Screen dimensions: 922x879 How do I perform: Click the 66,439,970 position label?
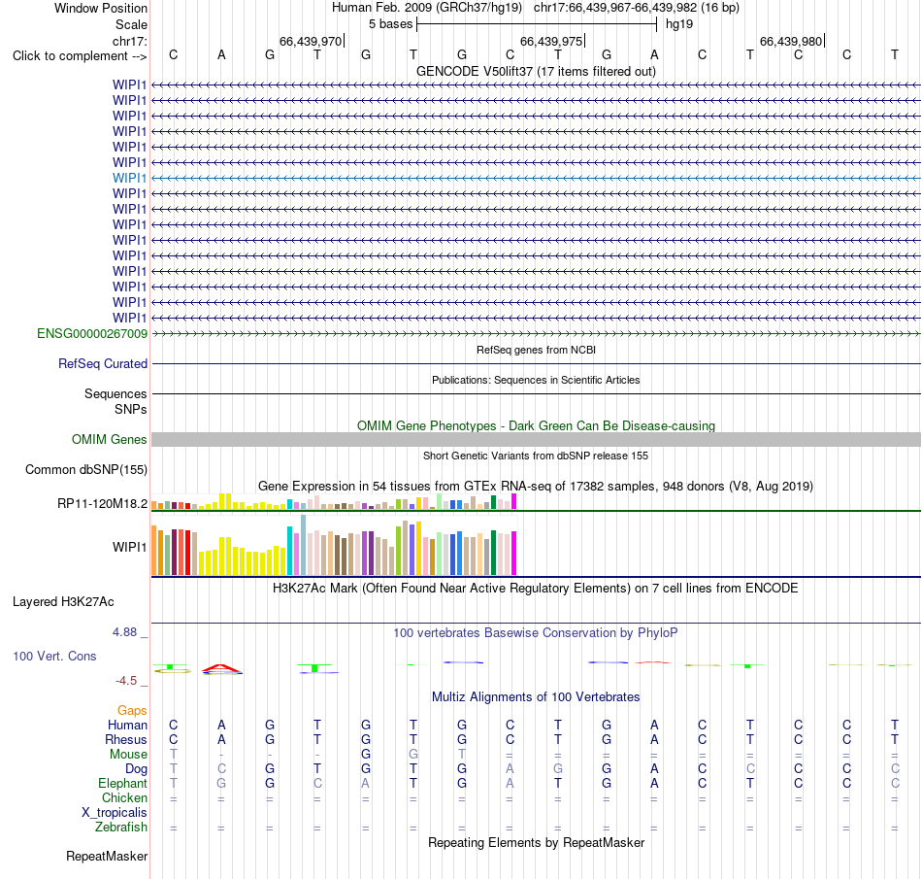click(310, 41)
